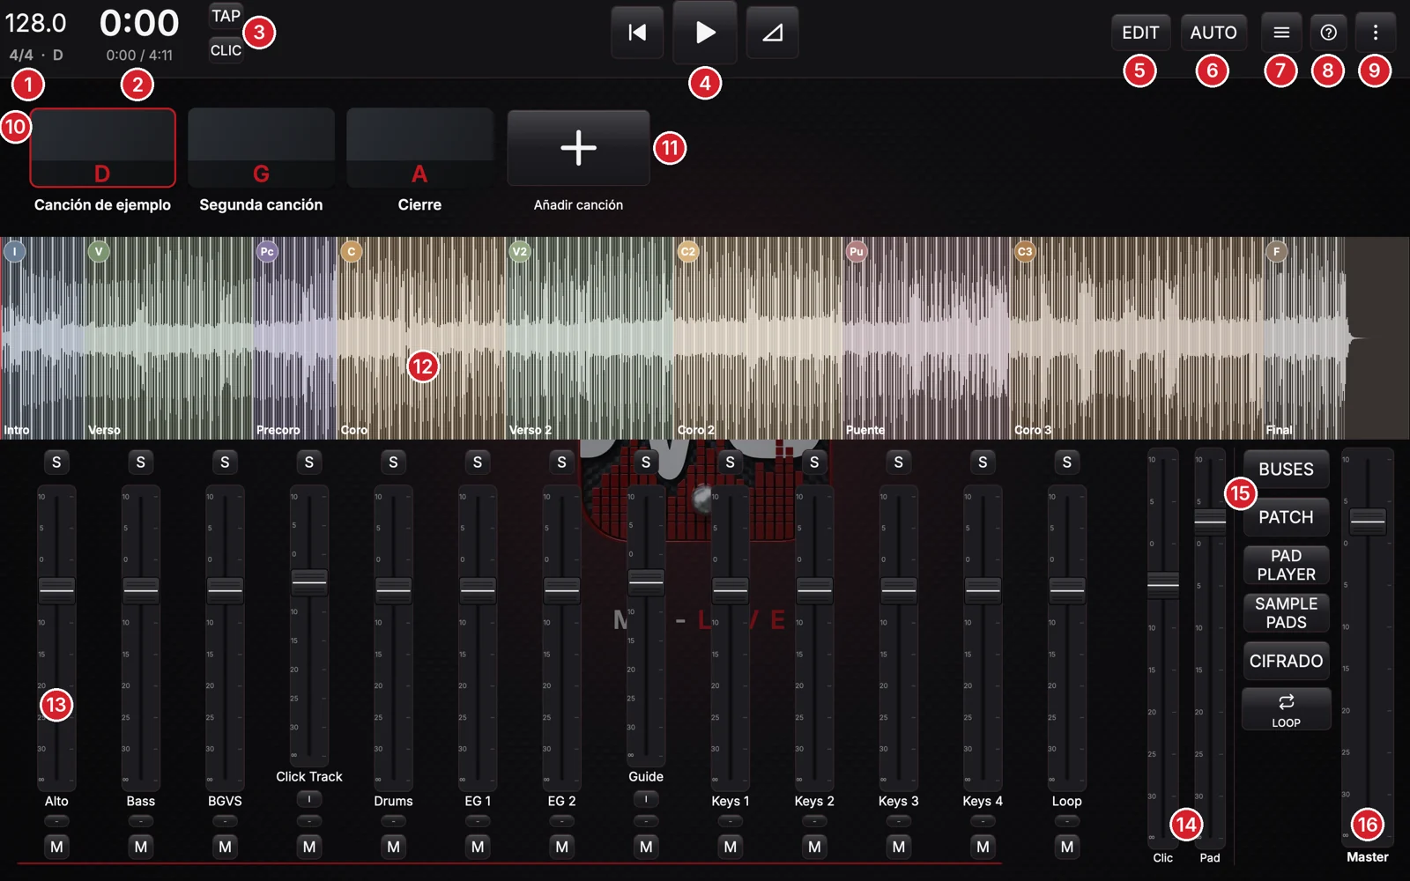Viewport: 1410px width, 881px height.
Task: Tap tempo with the TAP button
Action: tap(226, 16)
